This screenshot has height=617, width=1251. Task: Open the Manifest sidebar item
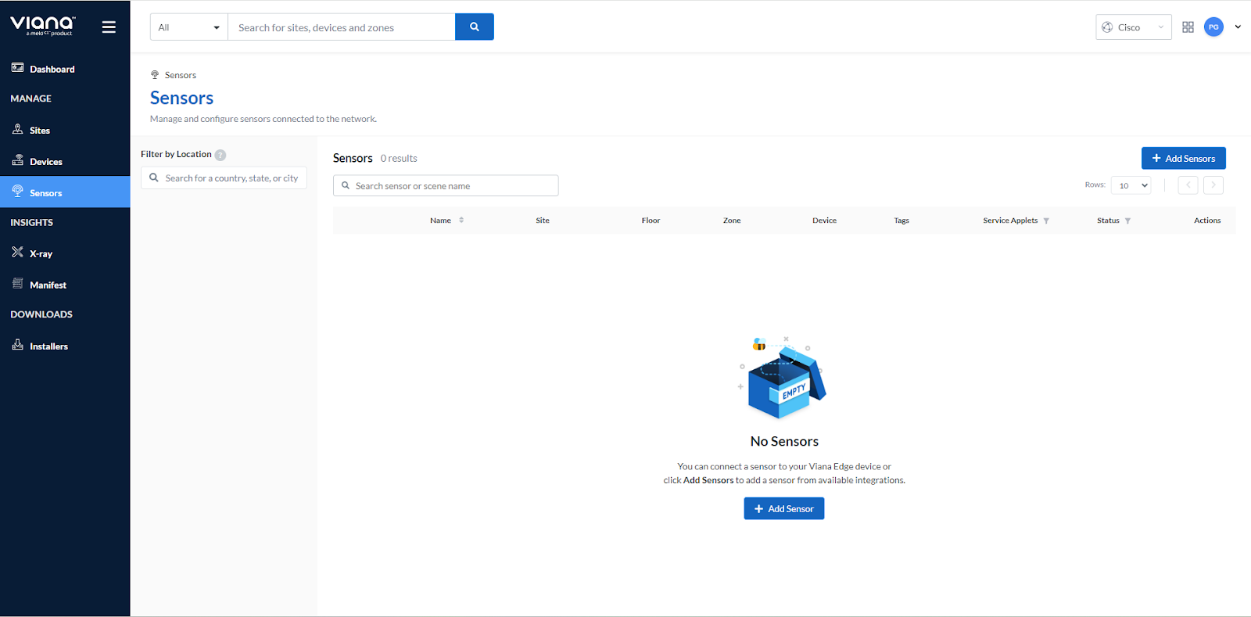(x=48, y=285)
